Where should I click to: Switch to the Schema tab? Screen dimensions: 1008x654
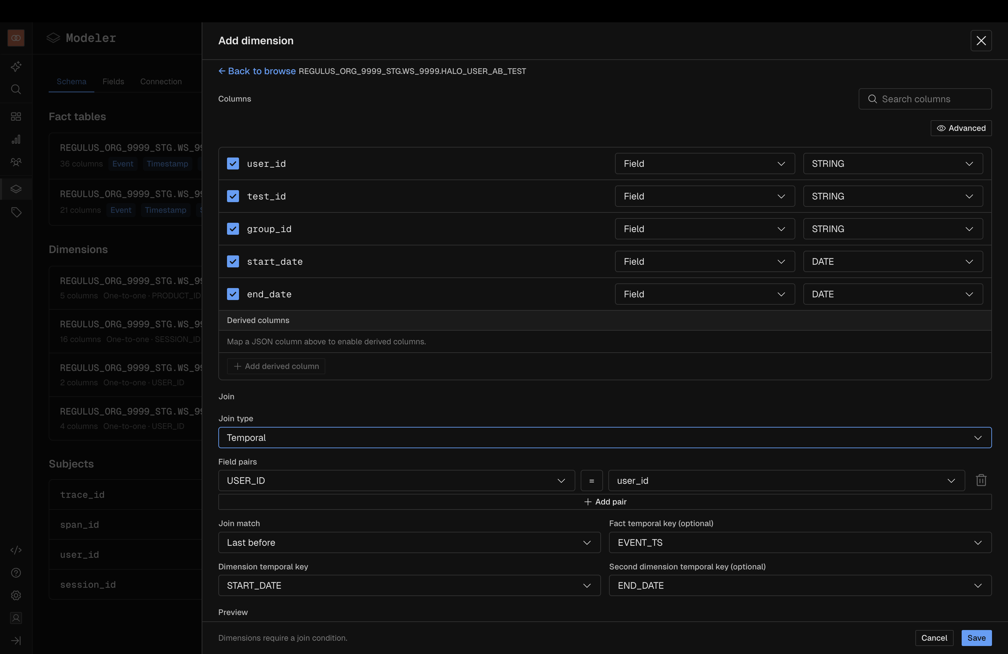[72, 82]
